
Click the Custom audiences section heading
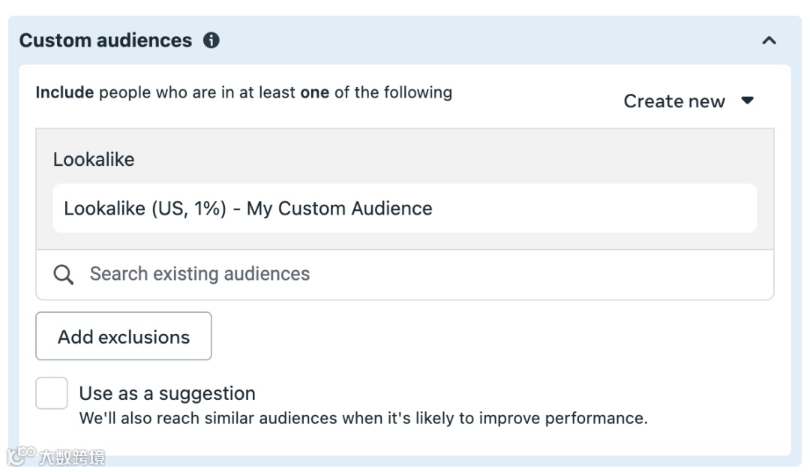(106, 41)
